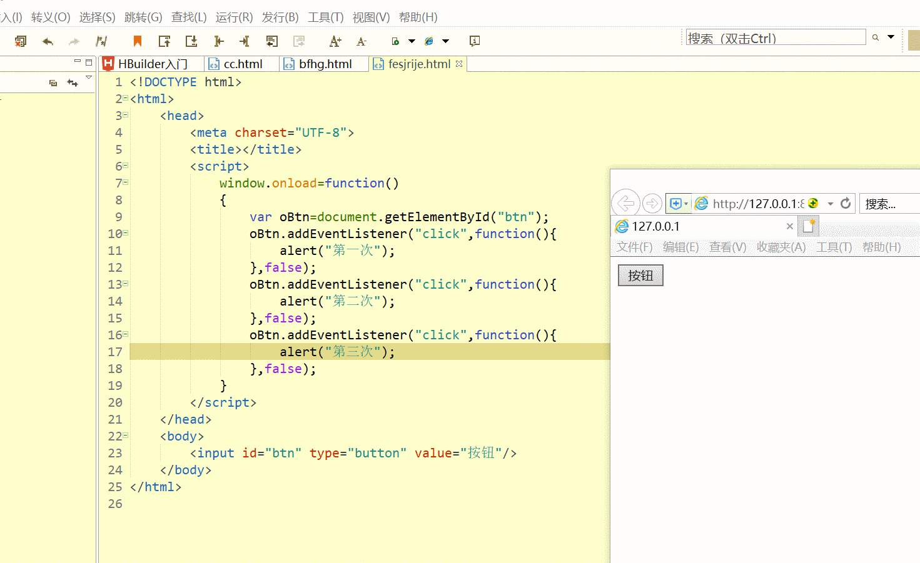Open browser 收藏夹(A) menu
The image size is (920, 563).
[x=781, y=247]
